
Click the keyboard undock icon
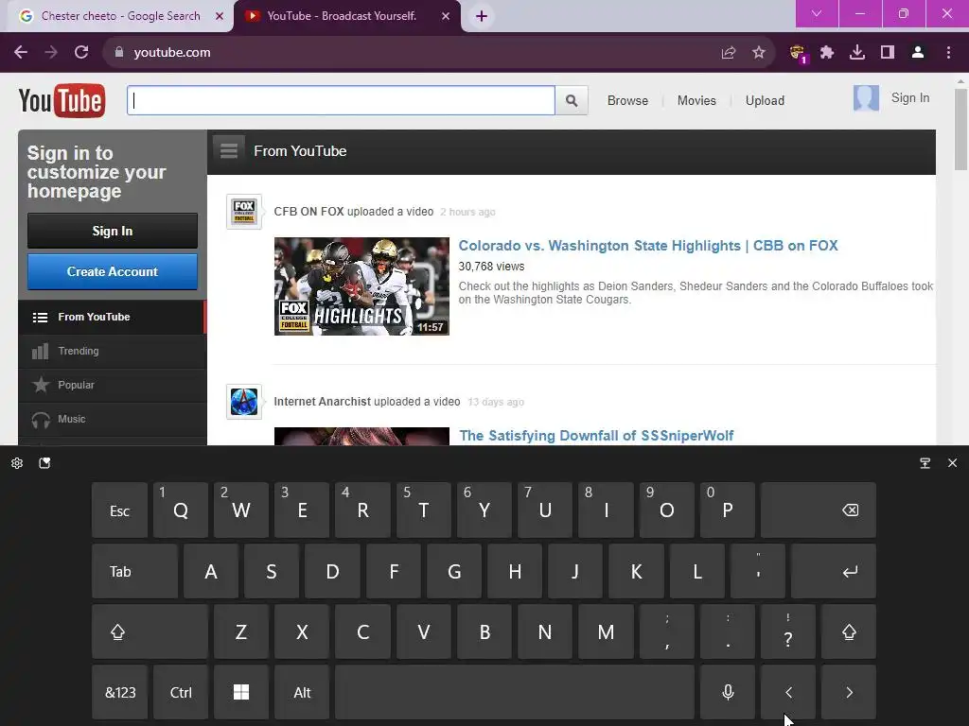(x=925, y=463)
